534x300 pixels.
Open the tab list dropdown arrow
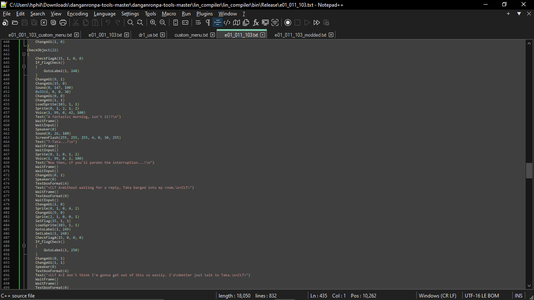519,13
